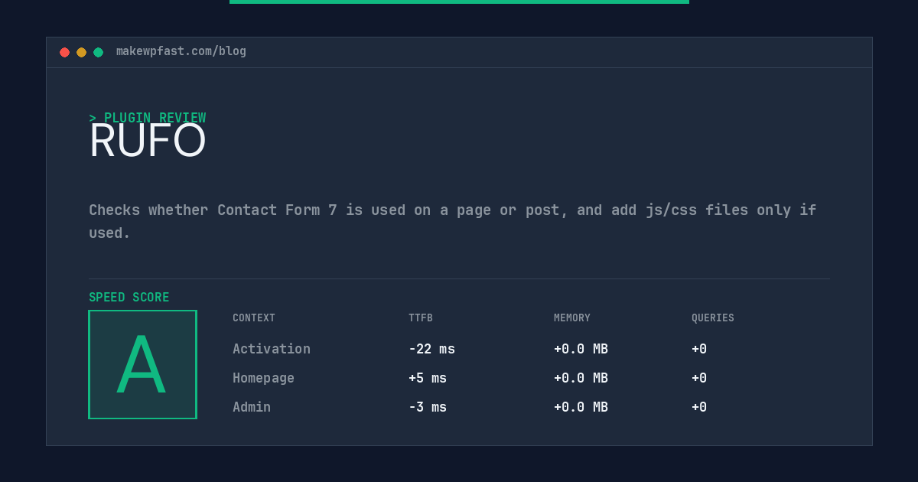
Task: Click the QUERIES column header
Action: click(x=713, y=318)
